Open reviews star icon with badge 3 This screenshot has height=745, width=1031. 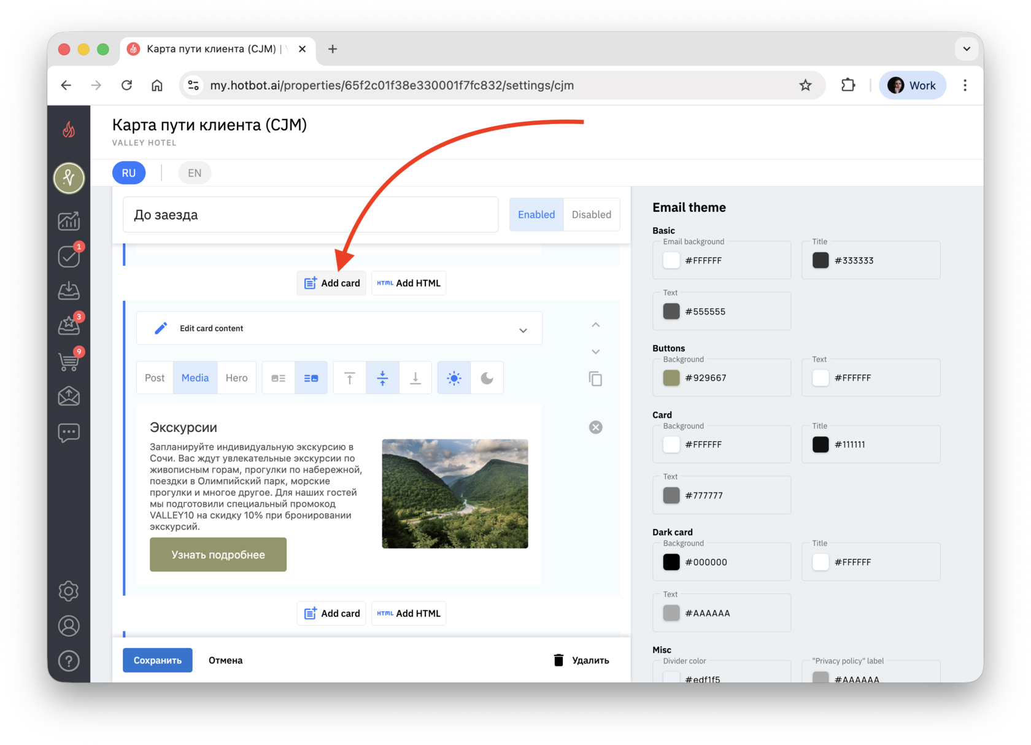coord(69,325)
